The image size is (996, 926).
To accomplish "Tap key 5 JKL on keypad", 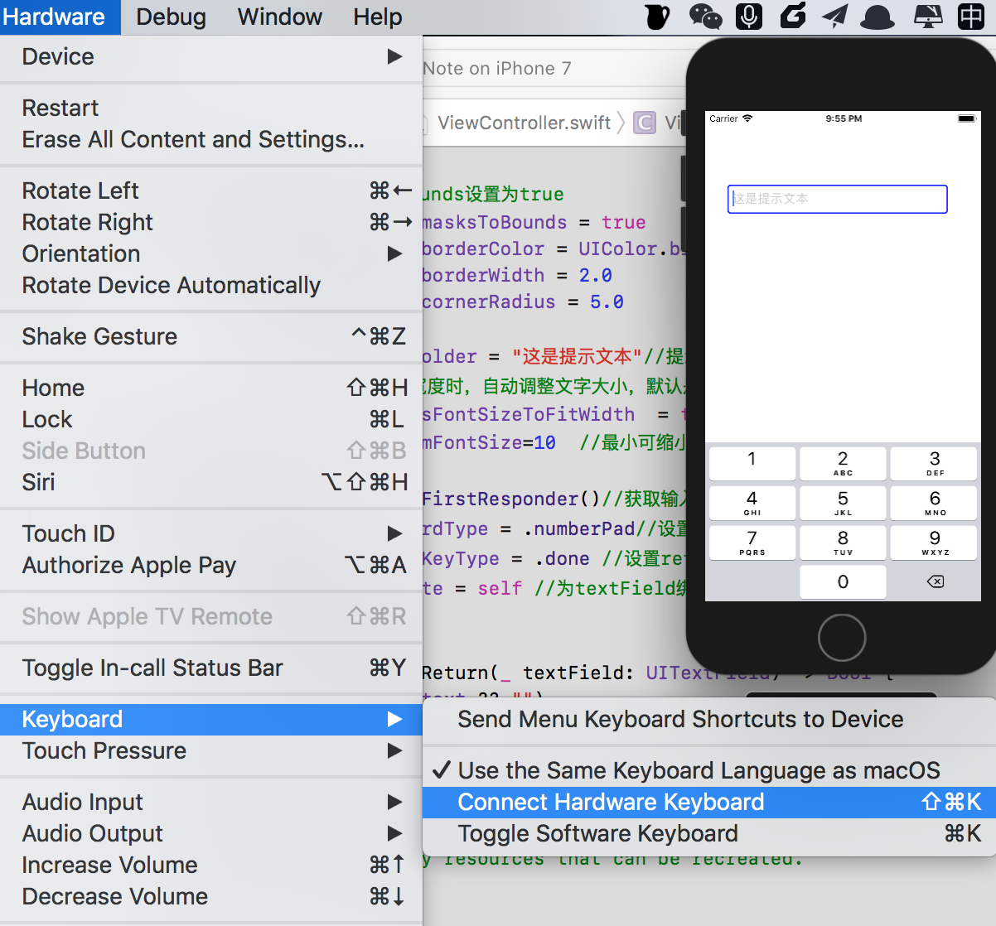I will [843, 503].
